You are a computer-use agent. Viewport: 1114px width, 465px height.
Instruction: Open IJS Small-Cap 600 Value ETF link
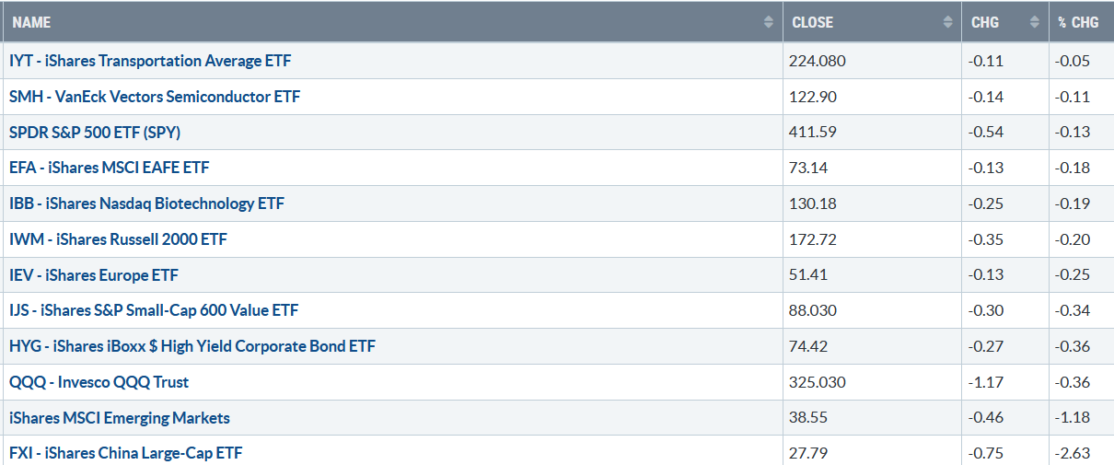pos(154,311)
